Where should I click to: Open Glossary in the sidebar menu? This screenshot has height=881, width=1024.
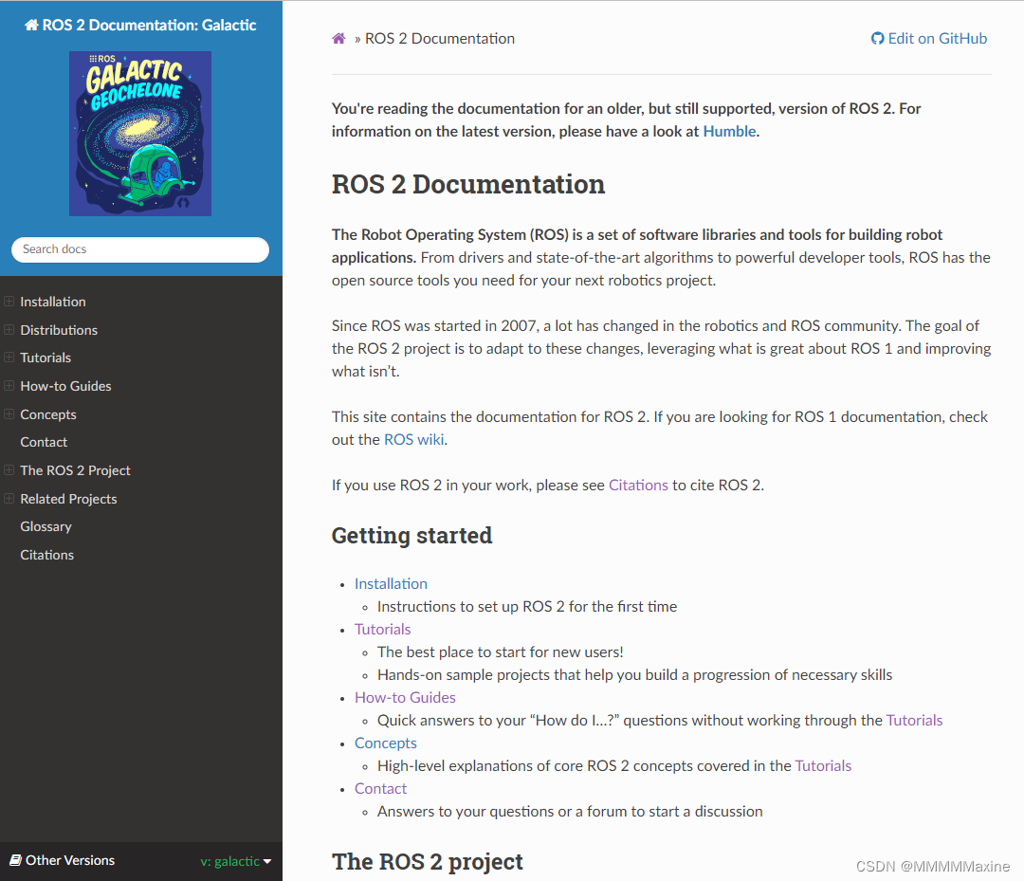(46, 526)
